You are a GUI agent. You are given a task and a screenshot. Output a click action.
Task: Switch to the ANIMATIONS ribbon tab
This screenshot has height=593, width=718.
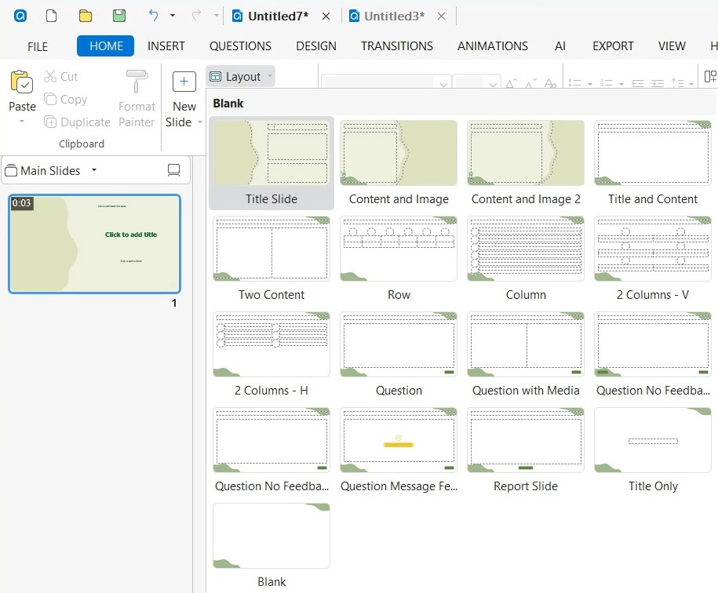point(492,46)
